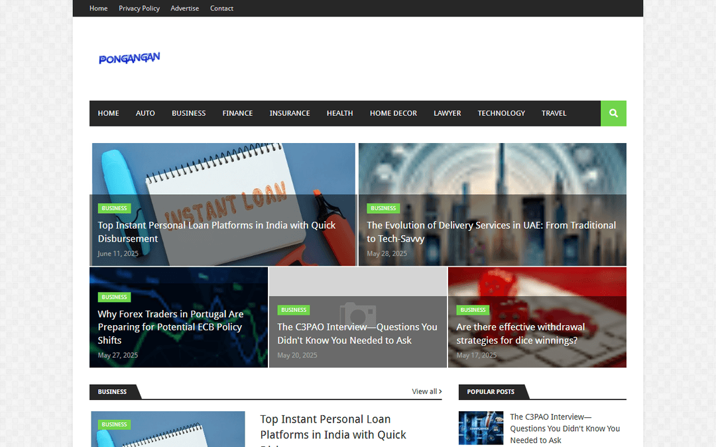Open the dice winnings withdrawal article
The image size is (716, 447).
[x=520, y=333]
